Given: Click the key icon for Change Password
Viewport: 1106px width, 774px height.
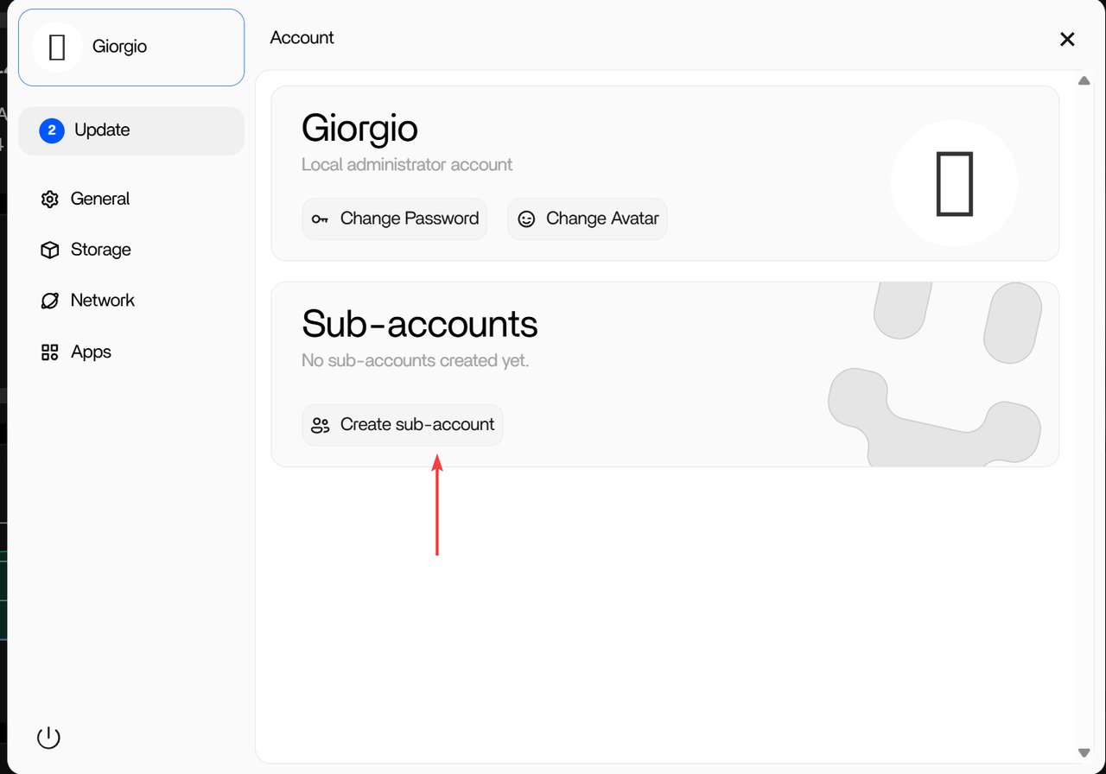Looking at the screenshot, I should [x=321, y=219].
